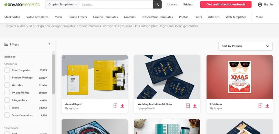
Task: Click Get unlimited downloads button
Action: [x=226, y=4]
